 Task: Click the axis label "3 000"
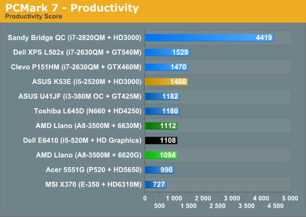[232, 198]
